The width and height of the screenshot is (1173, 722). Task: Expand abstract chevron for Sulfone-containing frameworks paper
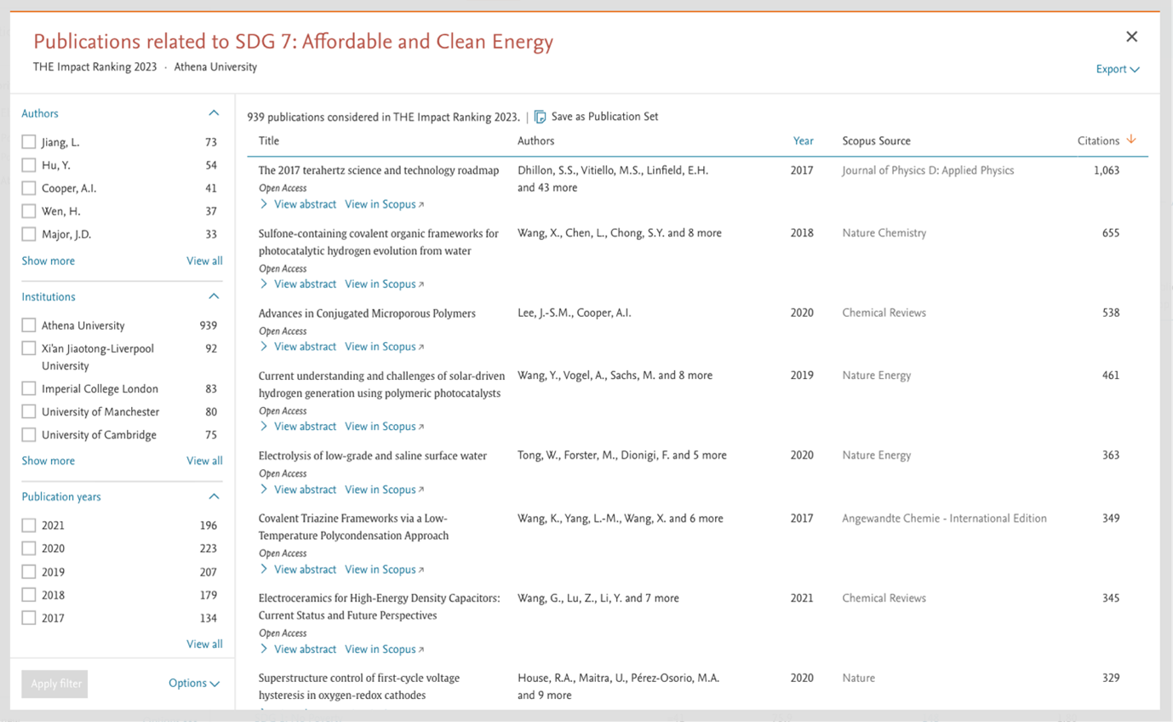(x=264, y=284)
